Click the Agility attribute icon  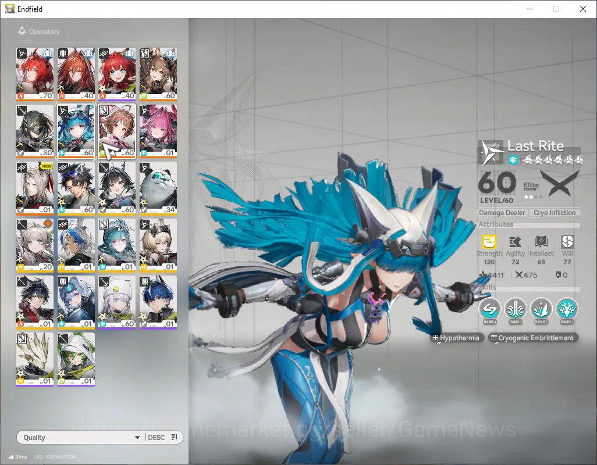tap(515, 242)
